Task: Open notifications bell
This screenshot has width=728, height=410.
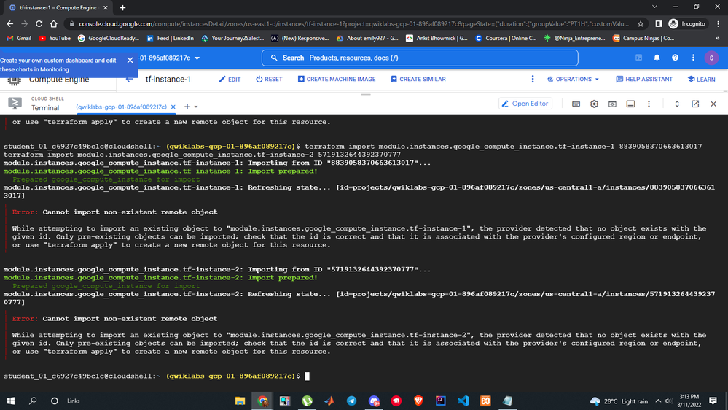Action: [x=657, y=58]
